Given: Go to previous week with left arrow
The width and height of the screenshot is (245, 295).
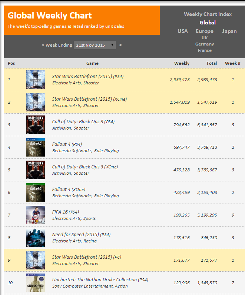Looking at the screenshot, I should 43,45.
